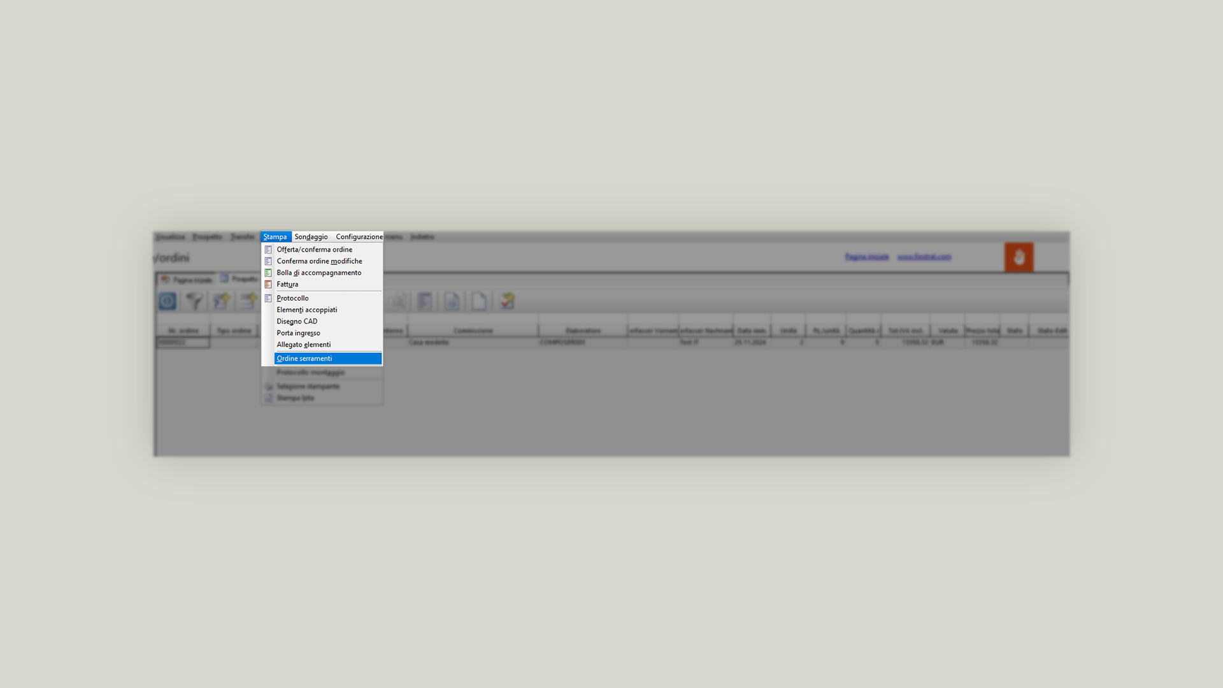Click the red checkmark toolbar icon
This screenshot has height=688, width=1223.
tap(507, 301)
